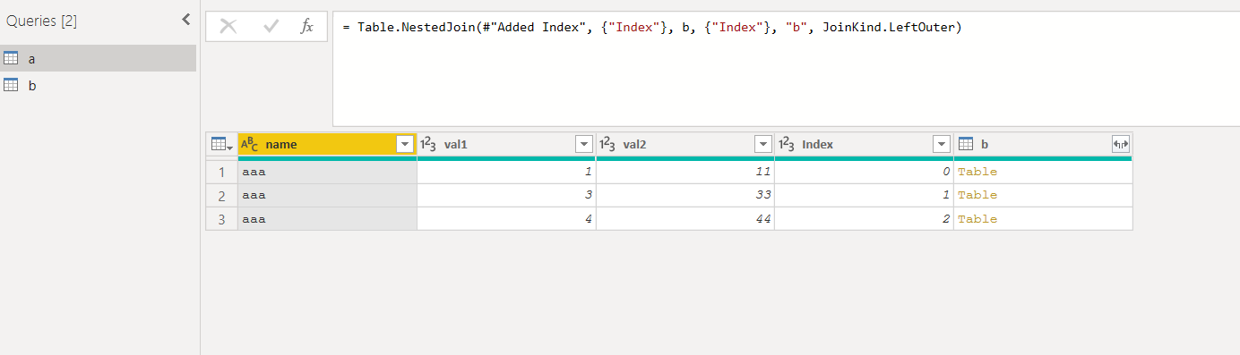Open the table menu icon in the grid corner
Viewport: 1240px width, 355px height.
tap(221, 144)
